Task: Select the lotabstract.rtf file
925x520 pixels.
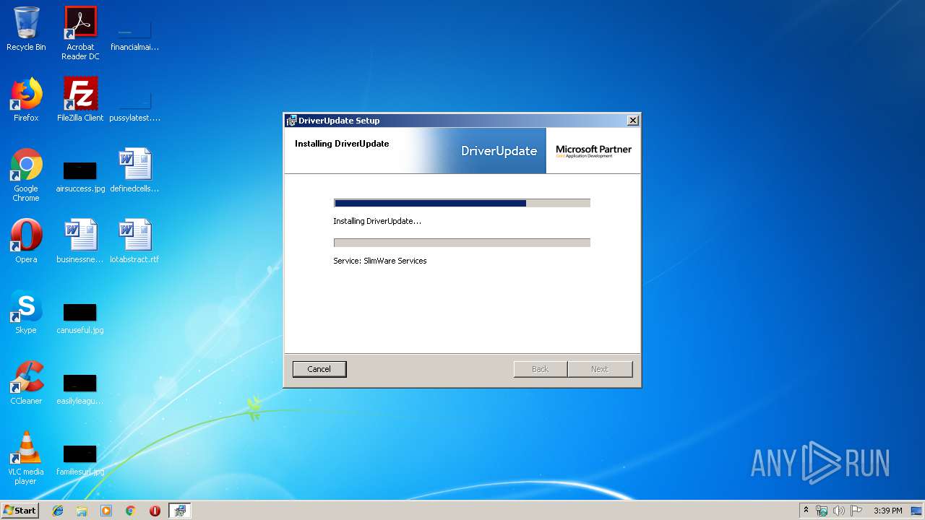Action: click(x=135, y=241)
